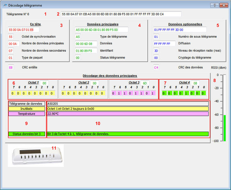This screenshot has height=190, width=231.
Task: Click the Niveau de réception radio value box
Action: pos(156,51)
